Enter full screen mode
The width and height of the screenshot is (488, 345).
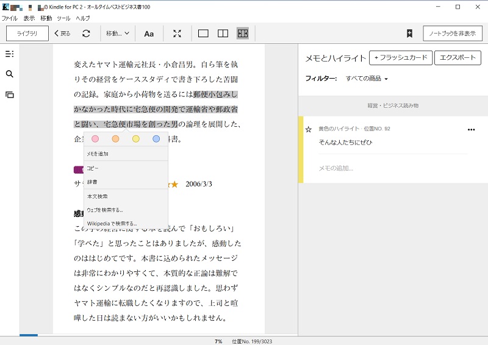(177, 34)
